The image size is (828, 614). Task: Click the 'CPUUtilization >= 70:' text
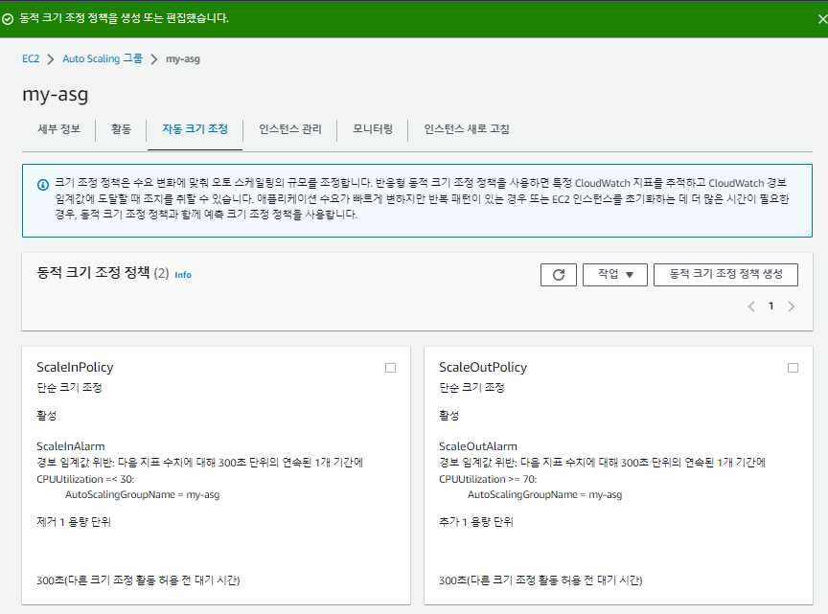tap(488, 479)
